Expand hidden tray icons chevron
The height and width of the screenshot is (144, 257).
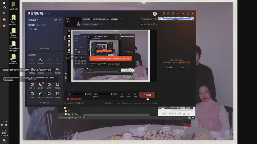6,122
